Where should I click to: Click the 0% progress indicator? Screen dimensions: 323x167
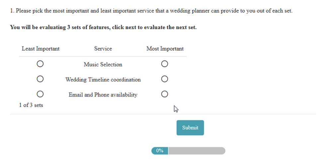(160, 151)
